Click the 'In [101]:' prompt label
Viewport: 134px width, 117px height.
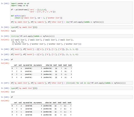click(5, 3)
